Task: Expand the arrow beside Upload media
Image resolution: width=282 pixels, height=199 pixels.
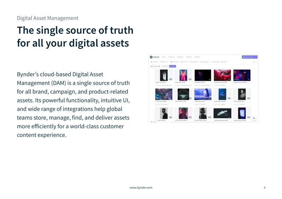Action: pos(256,57)
